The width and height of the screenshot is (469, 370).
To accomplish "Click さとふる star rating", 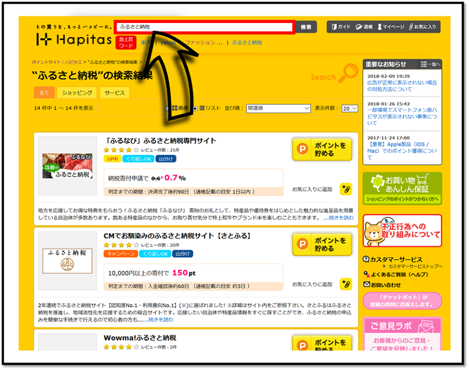I will pyautogui.click(x=121, y=245).
